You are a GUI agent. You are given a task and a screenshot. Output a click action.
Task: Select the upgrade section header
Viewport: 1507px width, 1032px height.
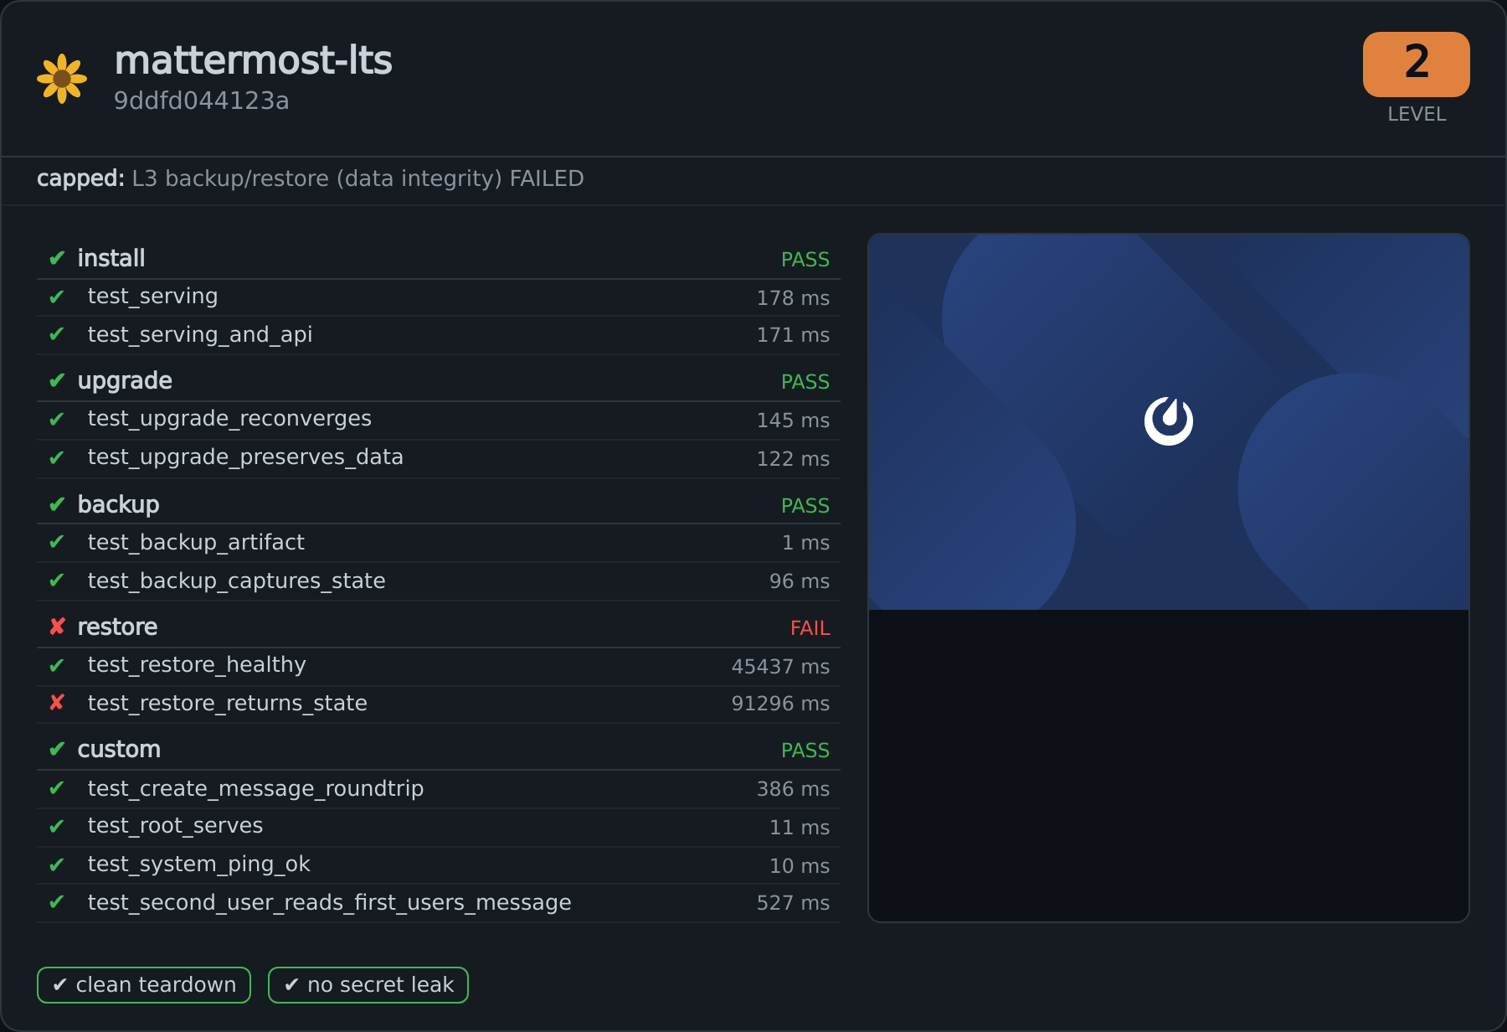click(439, 380)
